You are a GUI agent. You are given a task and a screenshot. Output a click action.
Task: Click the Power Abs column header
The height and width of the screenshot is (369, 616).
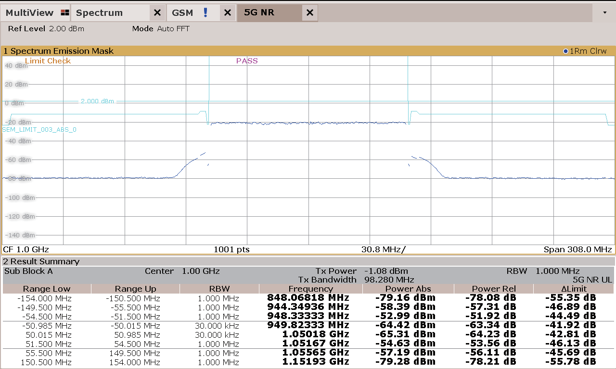coord(408,289)
